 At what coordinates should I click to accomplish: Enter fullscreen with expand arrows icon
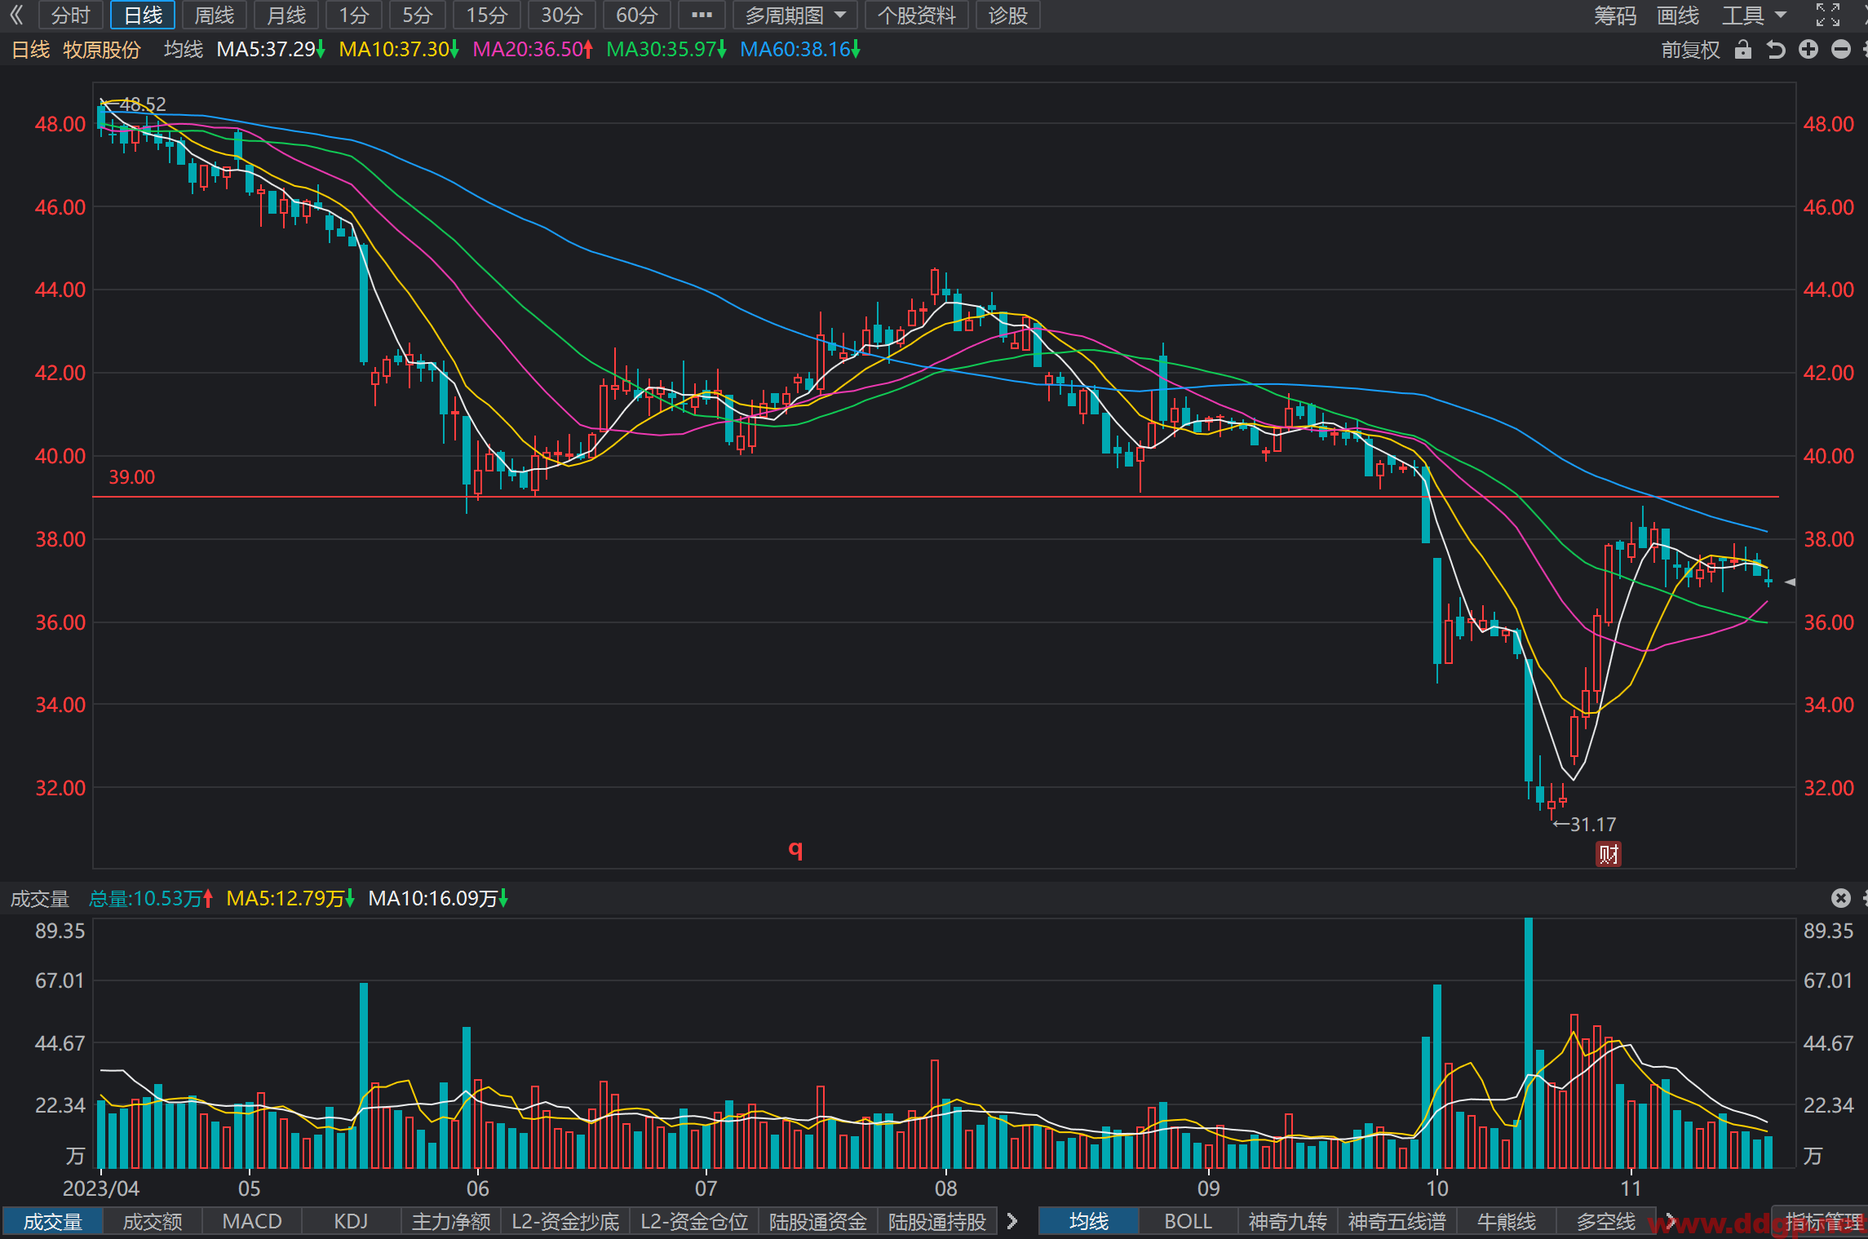[1828, 15]
